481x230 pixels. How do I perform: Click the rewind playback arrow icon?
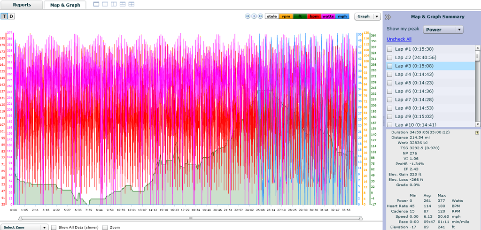point(247,16)
